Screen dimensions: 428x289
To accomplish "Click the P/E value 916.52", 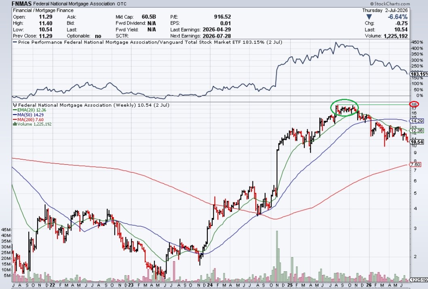I will point(222,17).
